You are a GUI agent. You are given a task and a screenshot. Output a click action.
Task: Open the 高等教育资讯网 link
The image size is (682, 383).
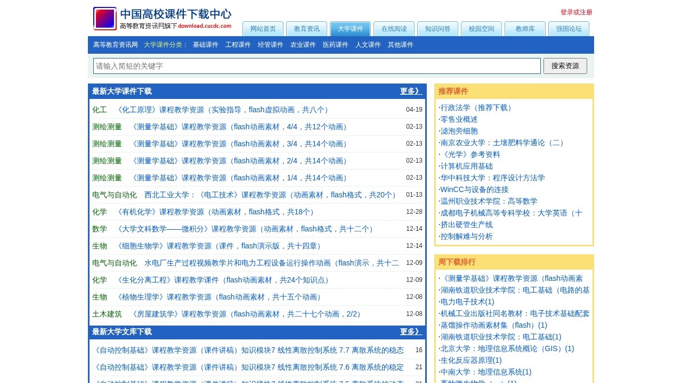tap(116, 45)
